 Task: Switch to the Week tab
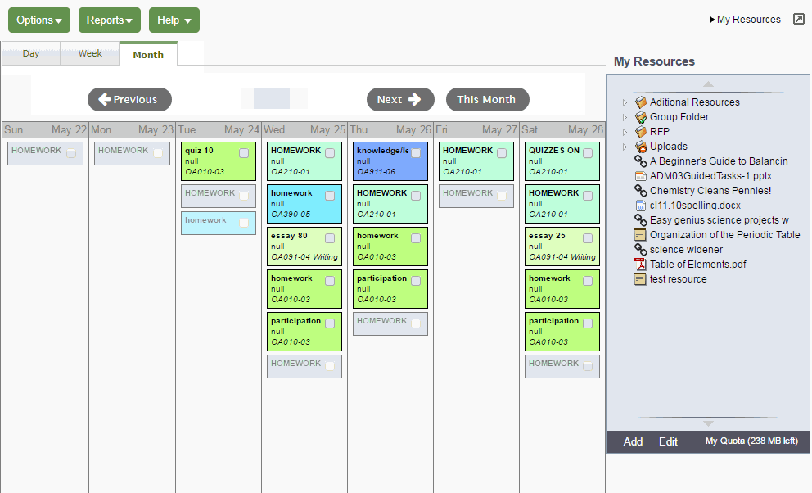[x=90, y=53]
